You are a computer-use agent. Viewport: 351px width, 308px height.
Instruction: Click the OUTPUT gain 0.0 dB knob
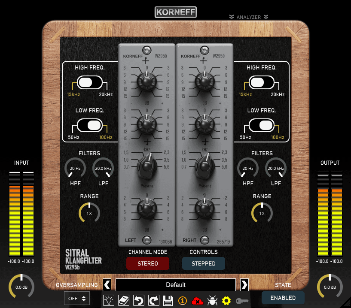click(330, 287)
